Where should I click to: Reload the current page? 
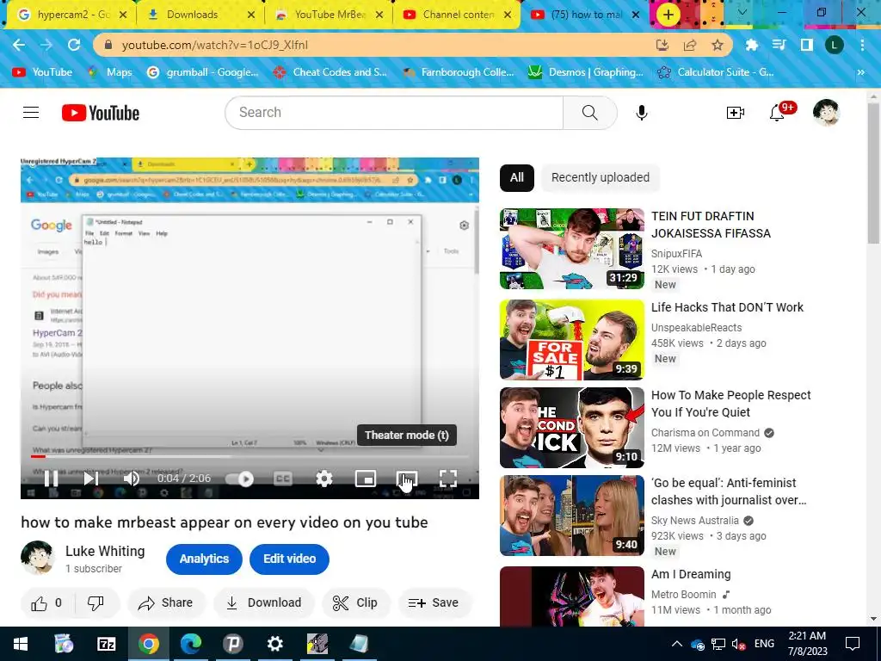(74, 45)
